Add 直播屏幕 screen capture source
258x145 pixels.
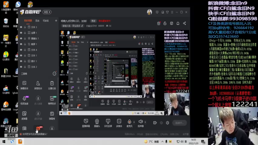click(86, 123)
